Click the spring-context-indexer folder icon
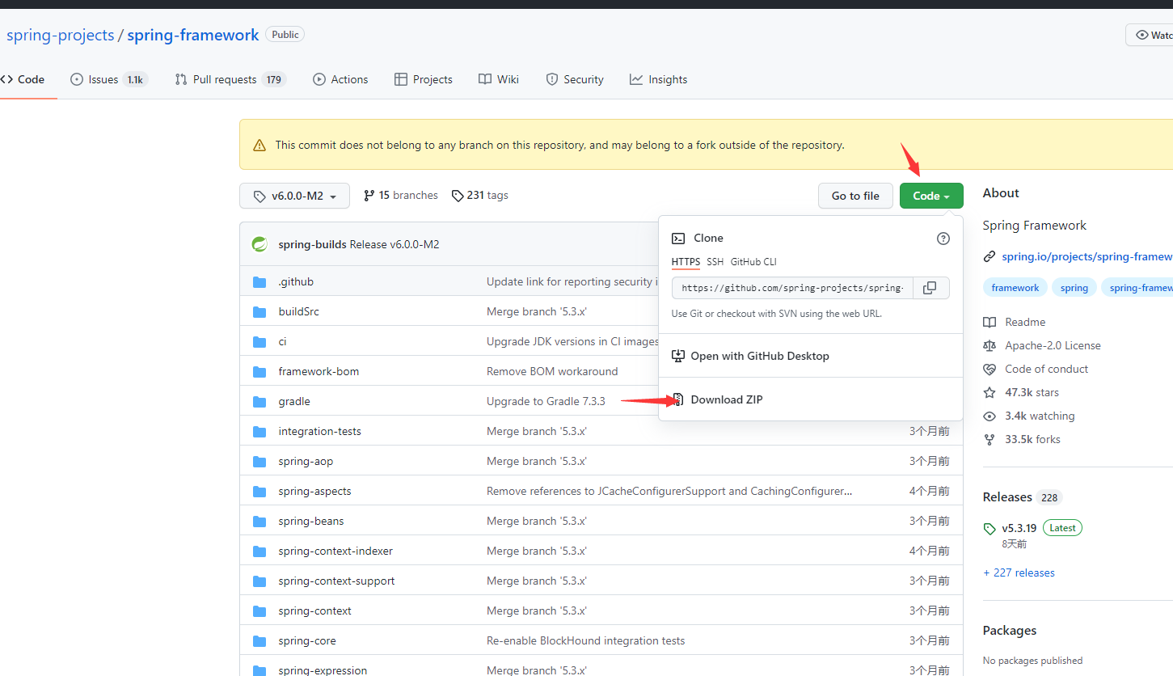The height and width of the screenshot is (676, 1173). (259, 551)
